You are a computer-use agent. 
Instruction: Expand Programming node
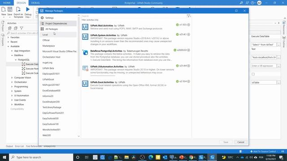pos(12,87)
